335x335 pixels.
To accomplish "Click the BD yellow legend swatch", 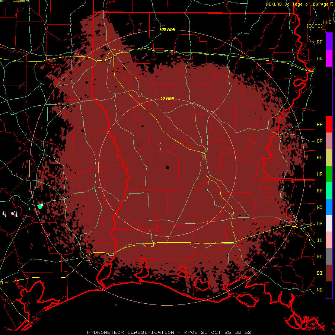I will [329, 157].
